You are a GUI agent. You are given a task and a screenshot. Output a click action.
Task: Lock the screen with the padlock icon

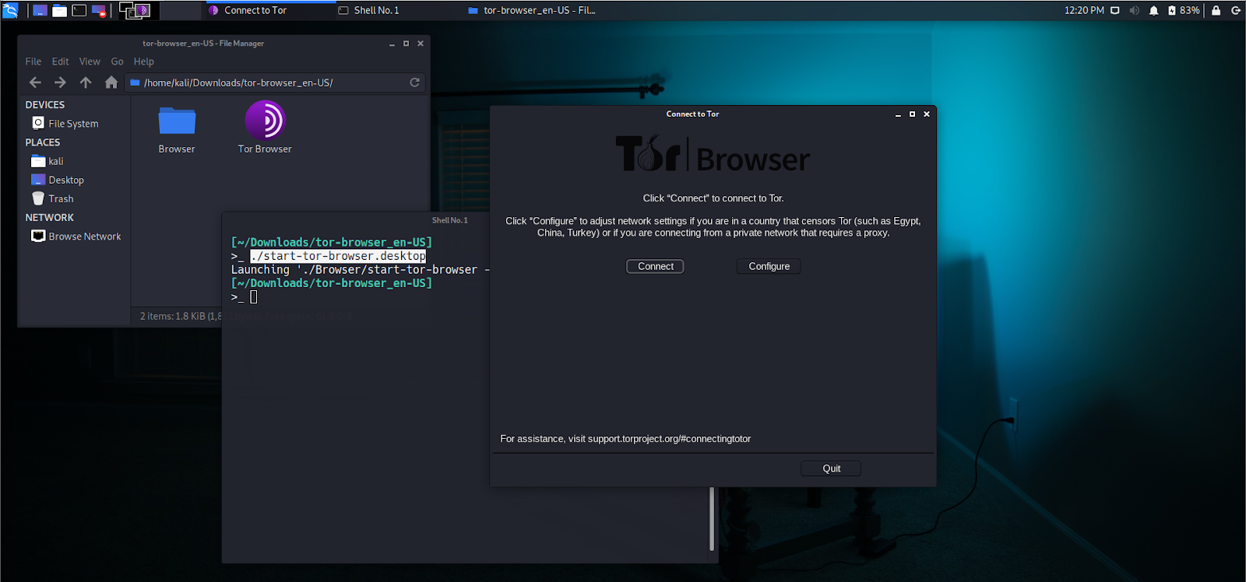click(1216, 10)
